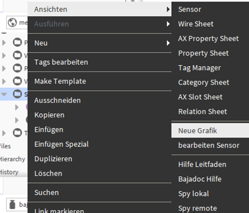Viewport: 249px width, 213px height.
Task: Collapse the selected folder's expanded arrow
Action: point(4,94)
